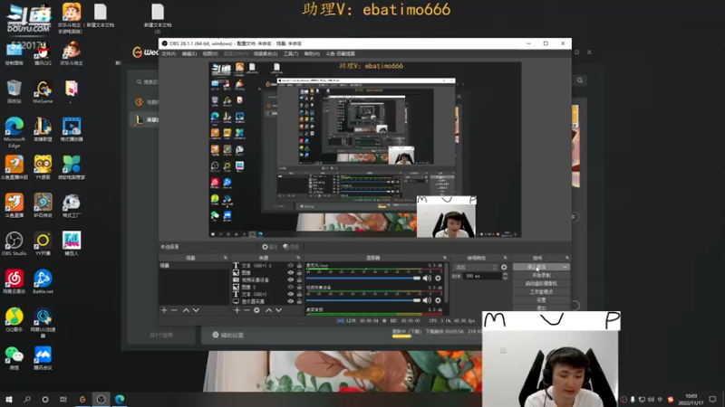This screenshot has width=725, height=407.
Task: Adjust video capture device volume slider
Action: (363, 300)
